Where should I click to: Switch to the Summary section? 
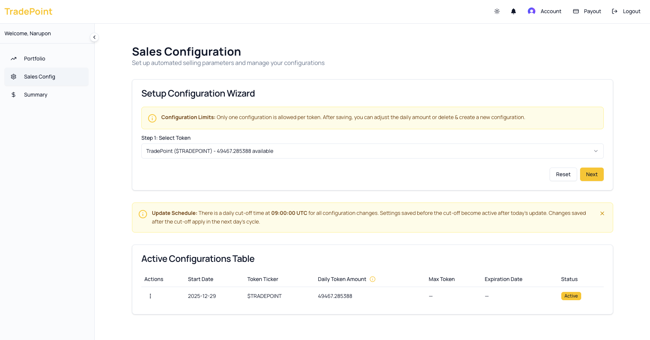click(x=36, y=95)
